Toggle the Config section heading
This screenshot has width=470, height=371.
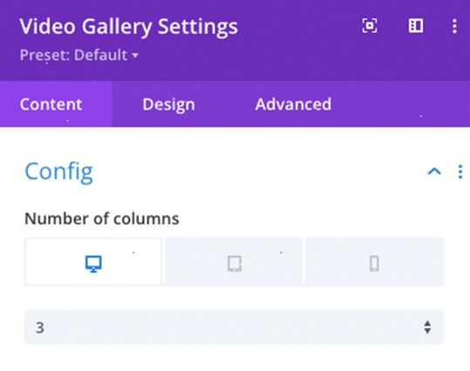(x=58, y=172)
